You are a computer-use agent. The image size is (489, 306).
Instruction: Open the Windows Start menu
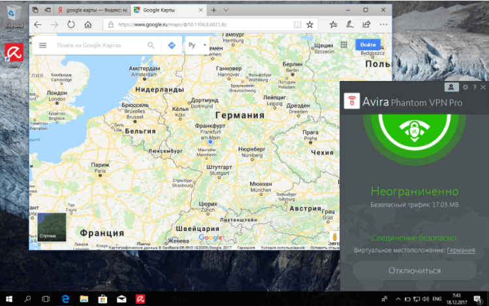coord(9,299)
